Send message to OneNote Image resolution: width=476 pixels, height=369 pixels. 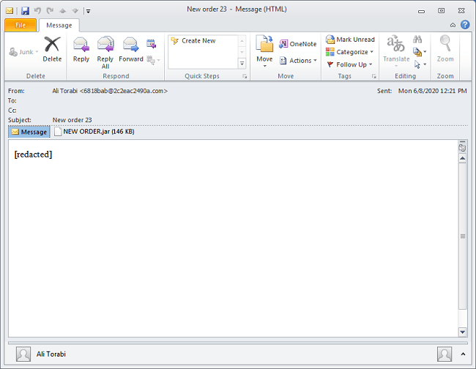click(298, 44)
